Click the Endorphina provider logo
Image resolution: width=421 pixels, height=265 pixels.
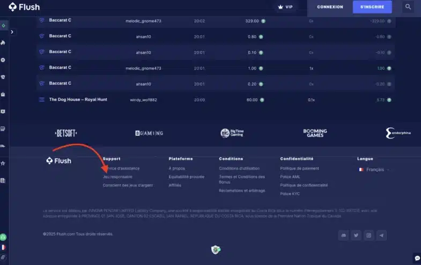(398, 133)
